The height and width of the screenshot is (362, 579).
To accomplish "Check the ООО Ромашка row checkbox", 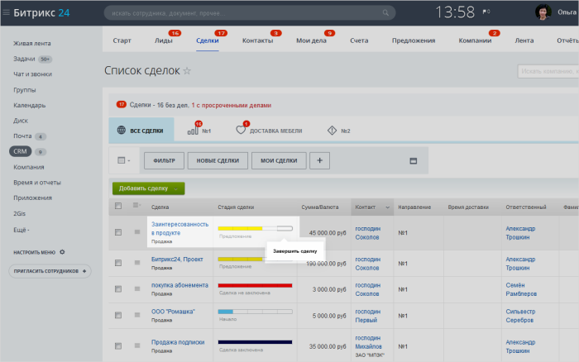I will [x=118, y=315].
